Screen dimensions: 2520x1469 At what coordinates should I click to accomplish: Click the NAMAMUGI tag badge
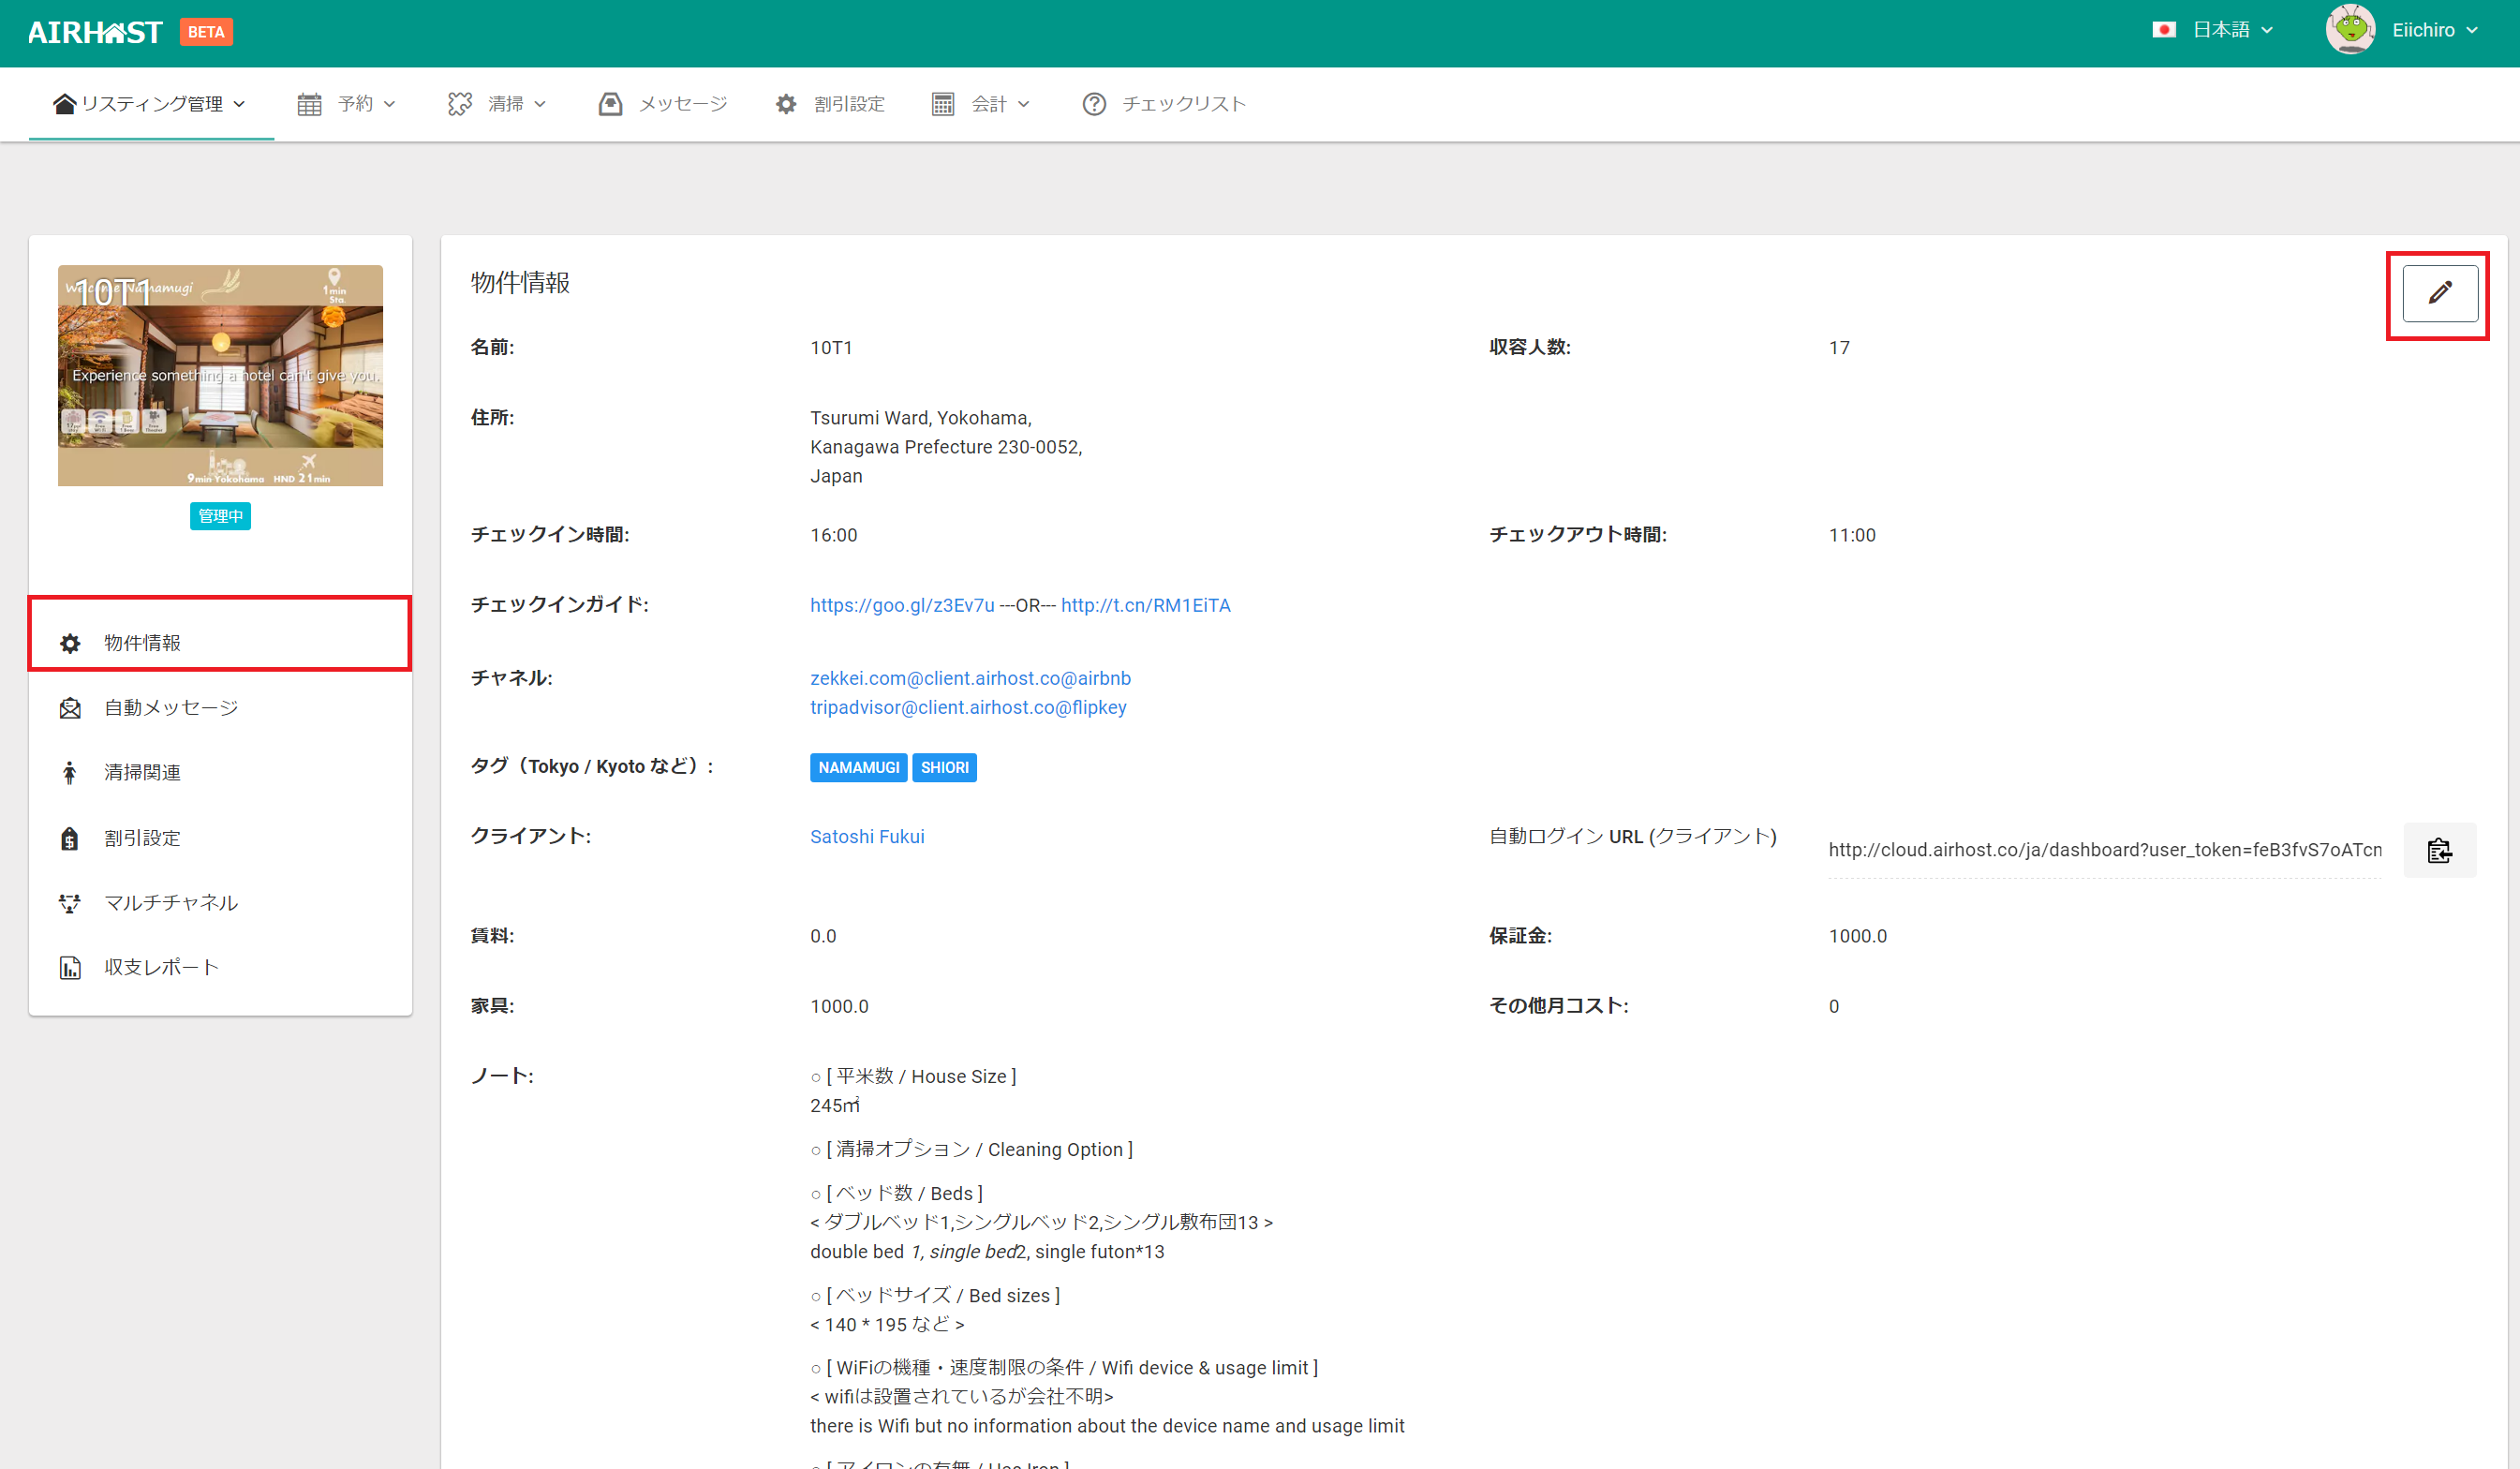coord(858,768)
